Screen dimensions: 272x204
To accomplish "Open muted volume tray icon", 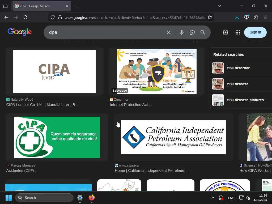I will pyautogui.click(x=248, y=198).
